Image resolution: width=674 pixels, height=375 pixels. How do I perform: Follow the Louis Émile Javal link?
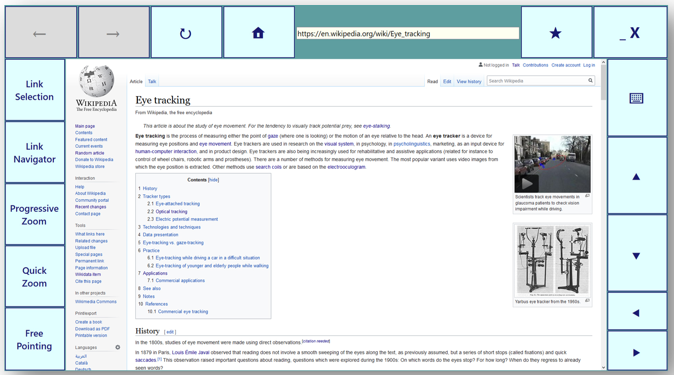point(191,353)
